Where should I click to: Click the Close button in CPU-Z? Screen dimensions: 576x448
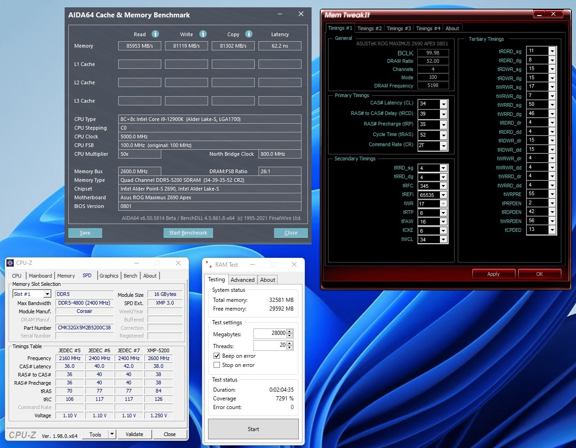(170, 434)
